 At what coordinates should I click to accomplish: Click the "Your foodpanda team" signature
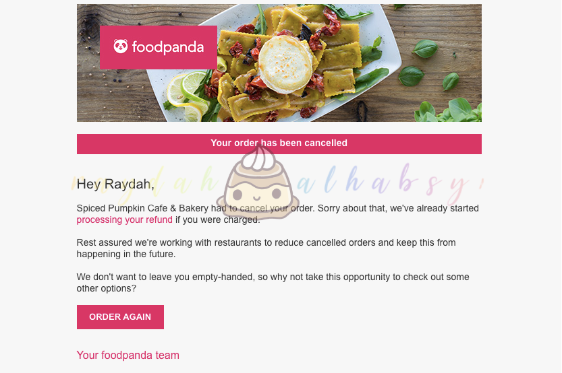128,355
